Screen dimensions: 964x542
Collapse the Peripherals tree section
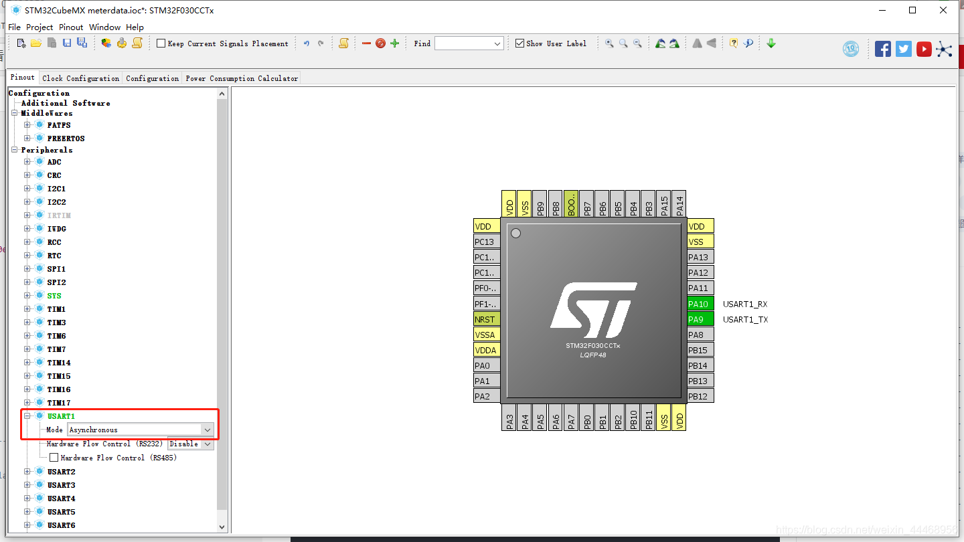[15, 150]
